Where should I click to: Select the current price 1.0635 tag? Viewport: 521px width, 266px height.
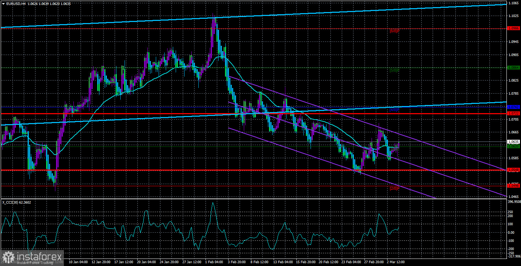pos(514,142)
